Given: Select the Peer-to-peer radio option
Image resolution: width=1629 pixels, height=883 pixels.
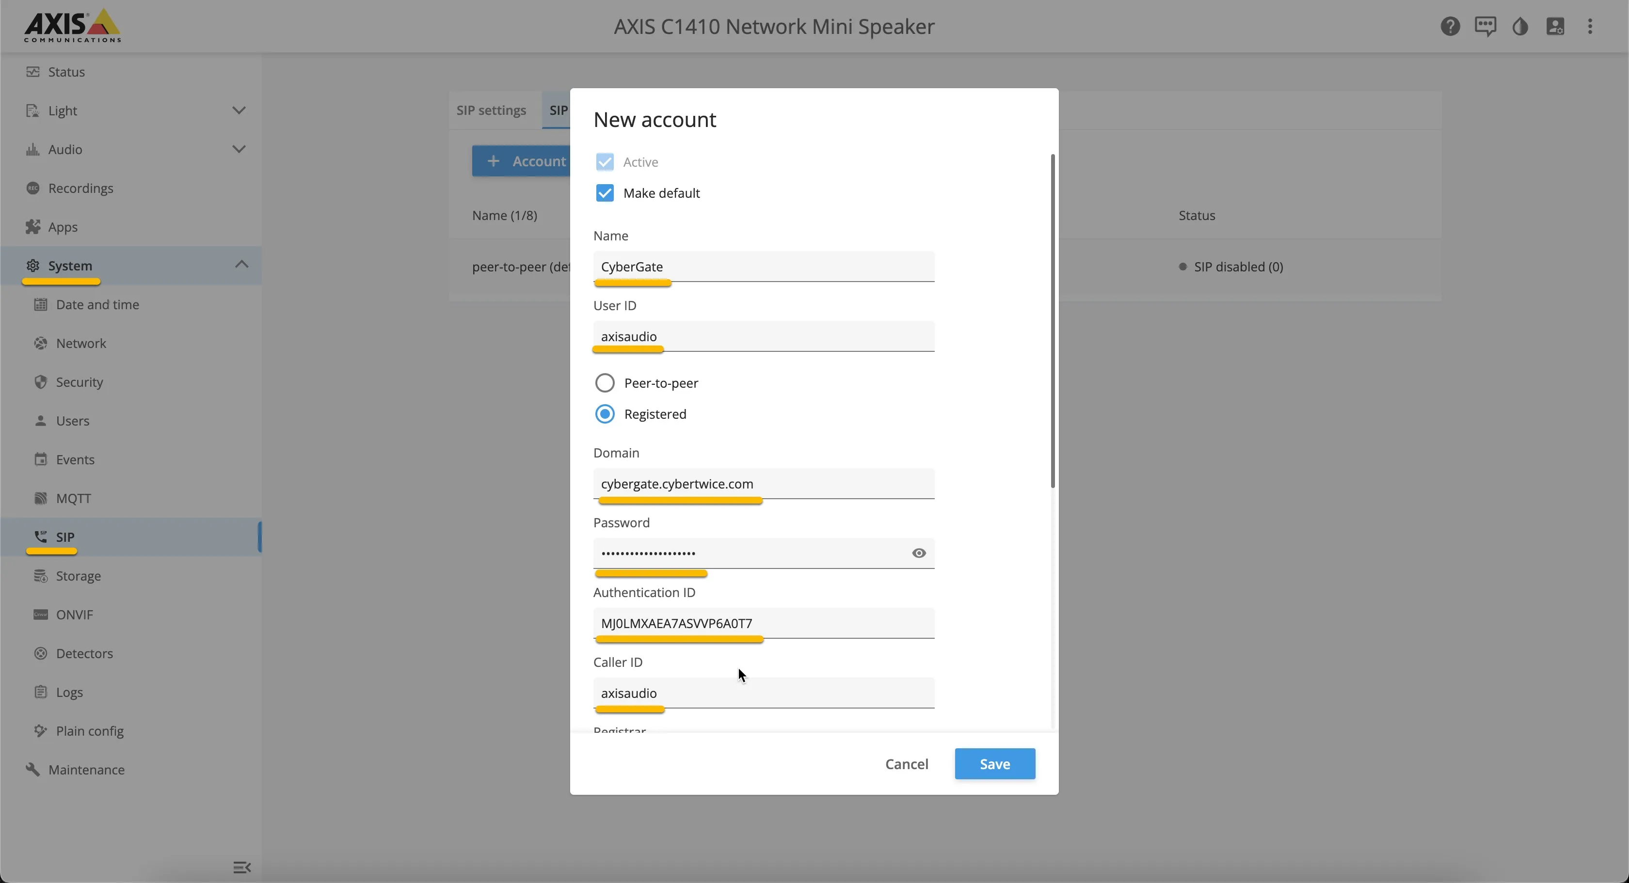Looking at the screenshot, I should coord(605,383).
